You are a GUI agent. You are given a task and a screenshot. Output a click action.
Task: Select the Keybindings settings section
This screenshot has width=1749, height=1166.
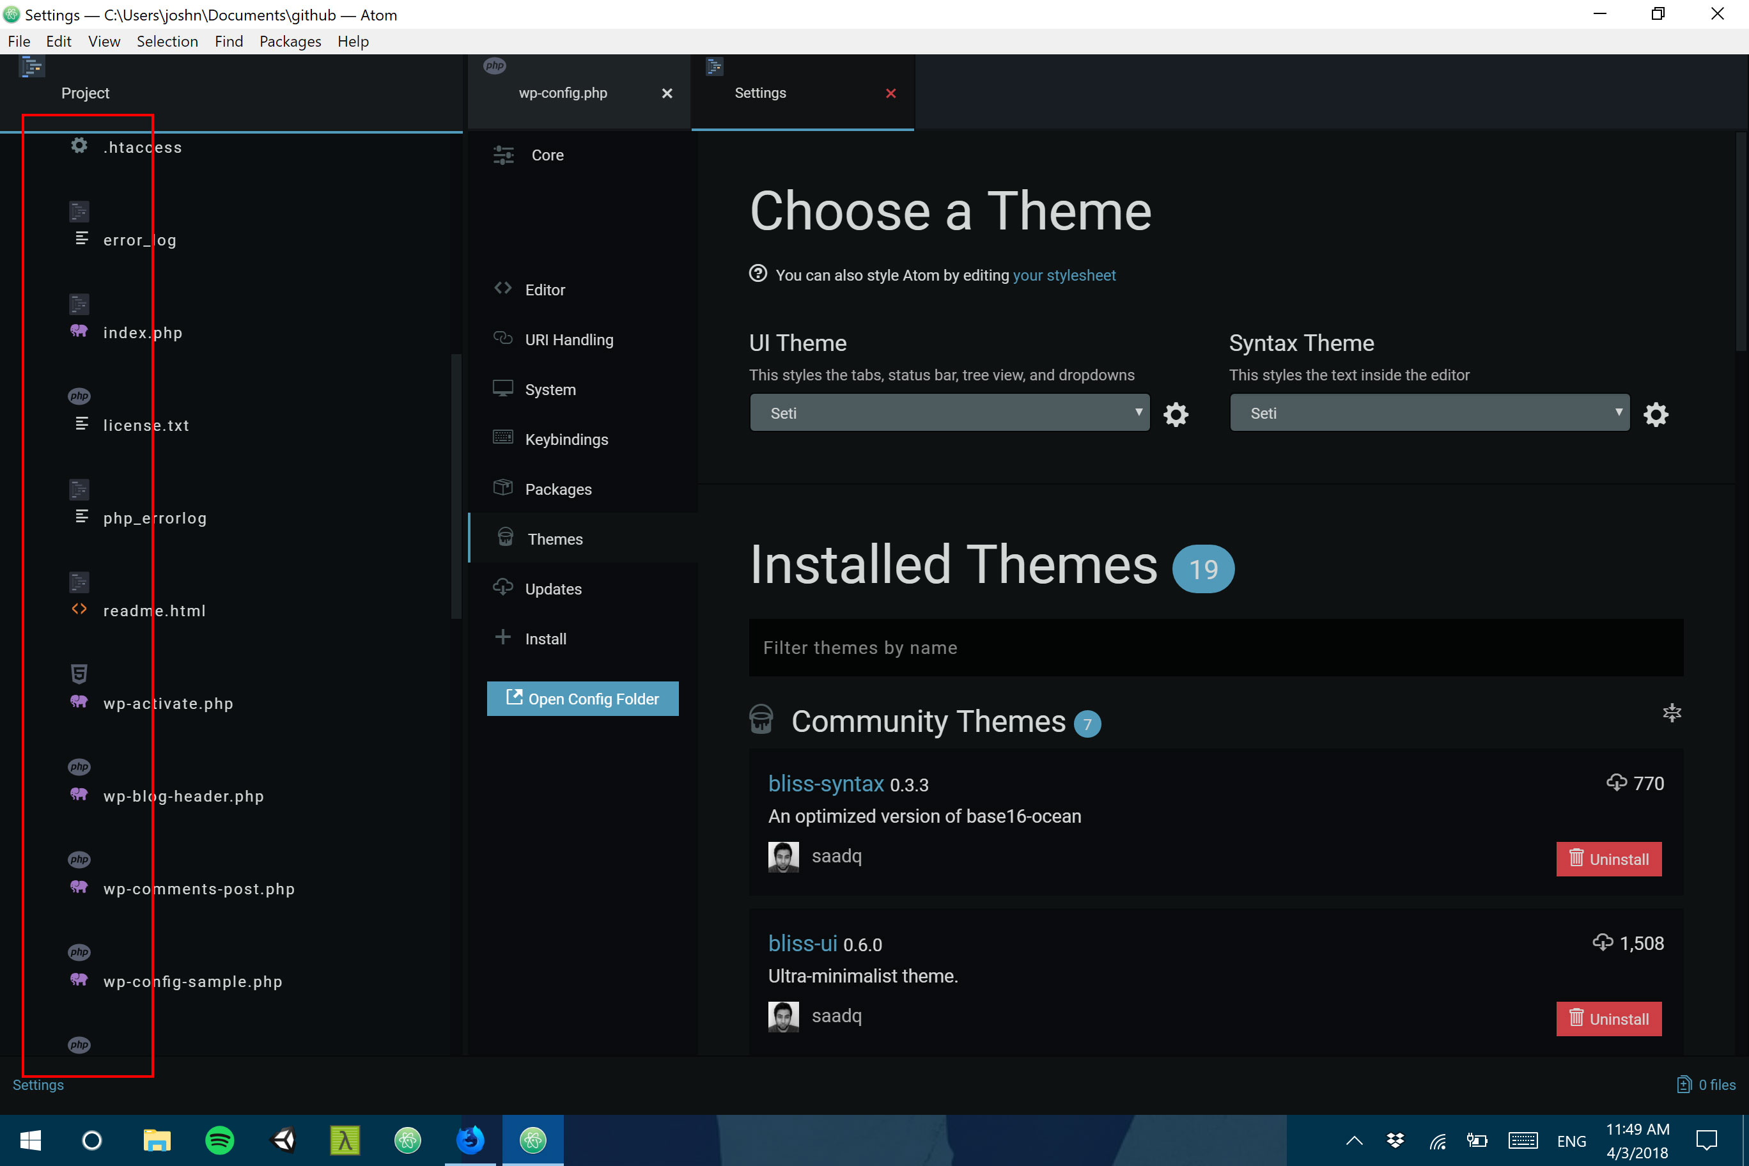(x=566, y=439)
